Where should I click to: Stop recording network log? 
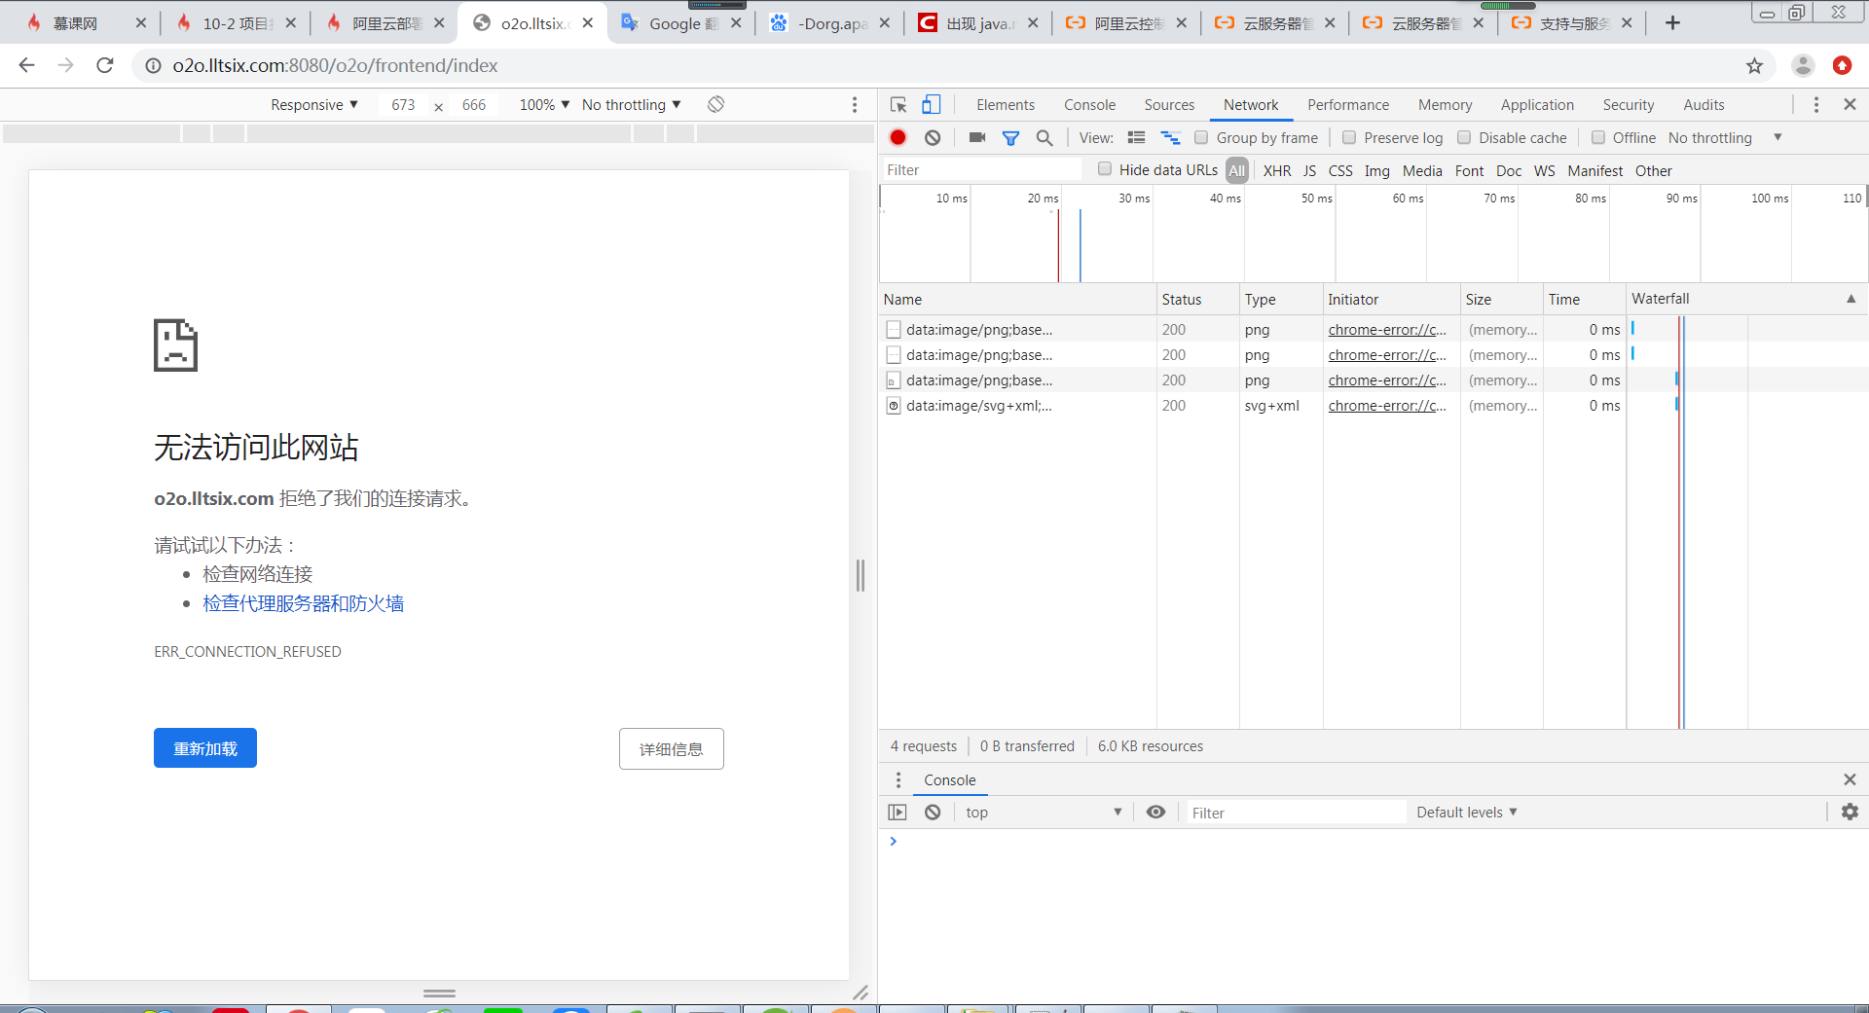coord(898,138)
